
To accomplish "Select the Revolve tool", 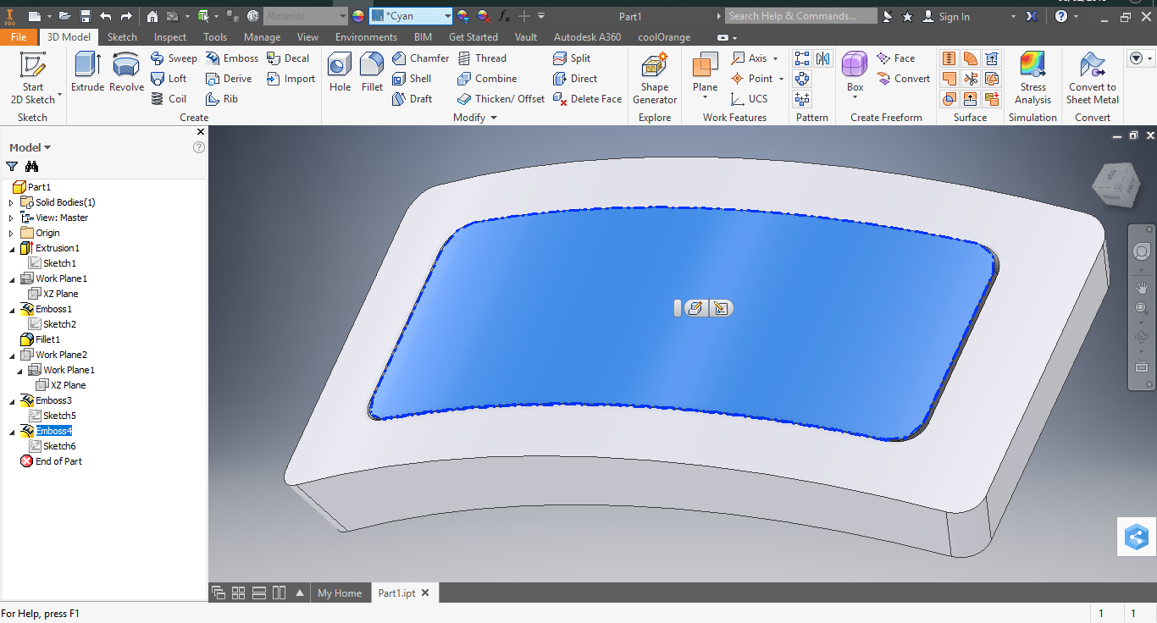I will click(126, 72).
